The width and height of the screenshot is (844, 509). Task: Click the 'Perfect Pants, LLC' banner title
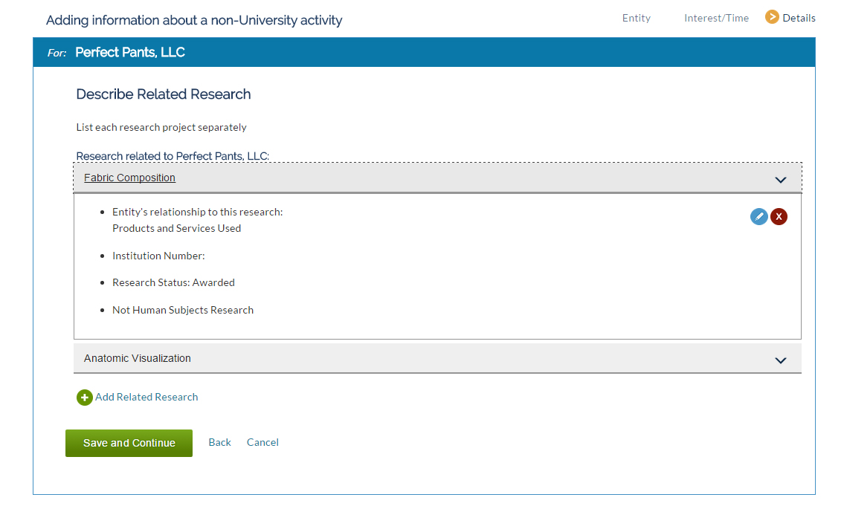click(x=130, y=52)
